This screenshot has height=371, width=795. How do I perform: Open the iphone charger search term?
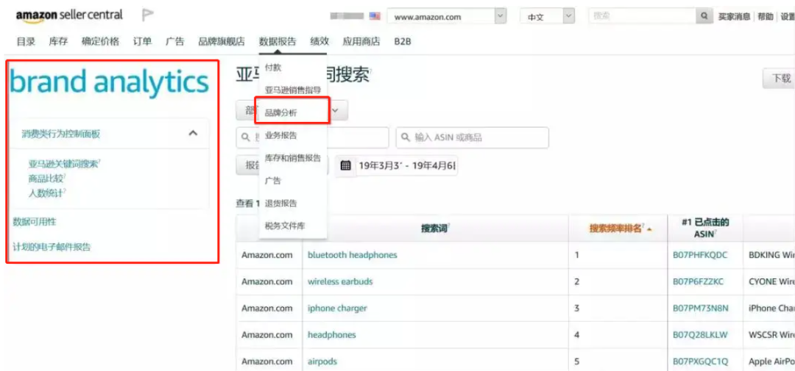point(337,309)
